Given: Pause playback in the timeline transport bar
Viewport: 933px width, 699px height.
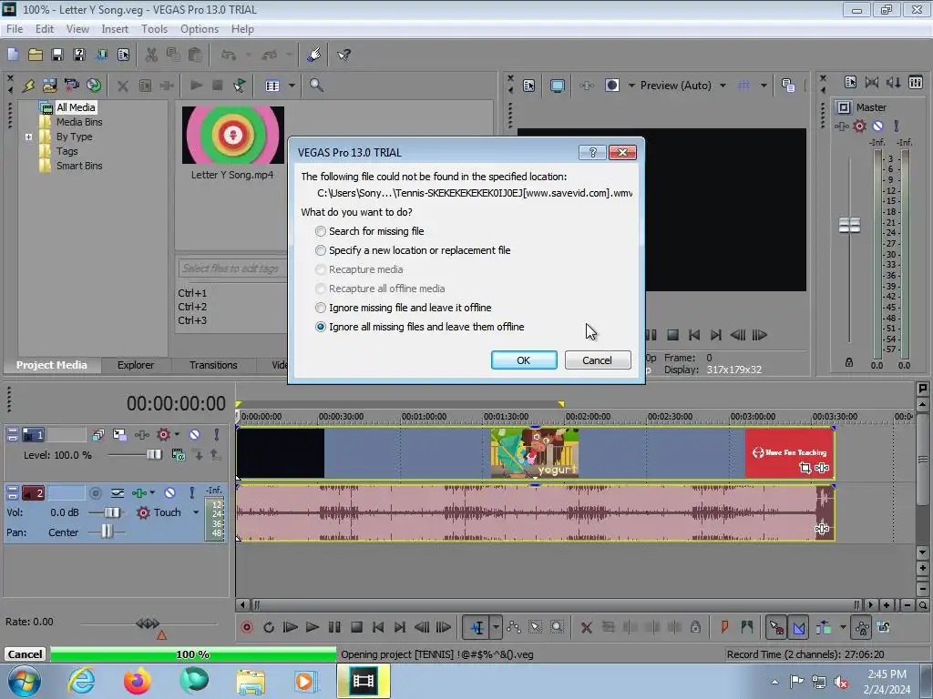Looking at the screenshot, I should (x=334, y=627).
